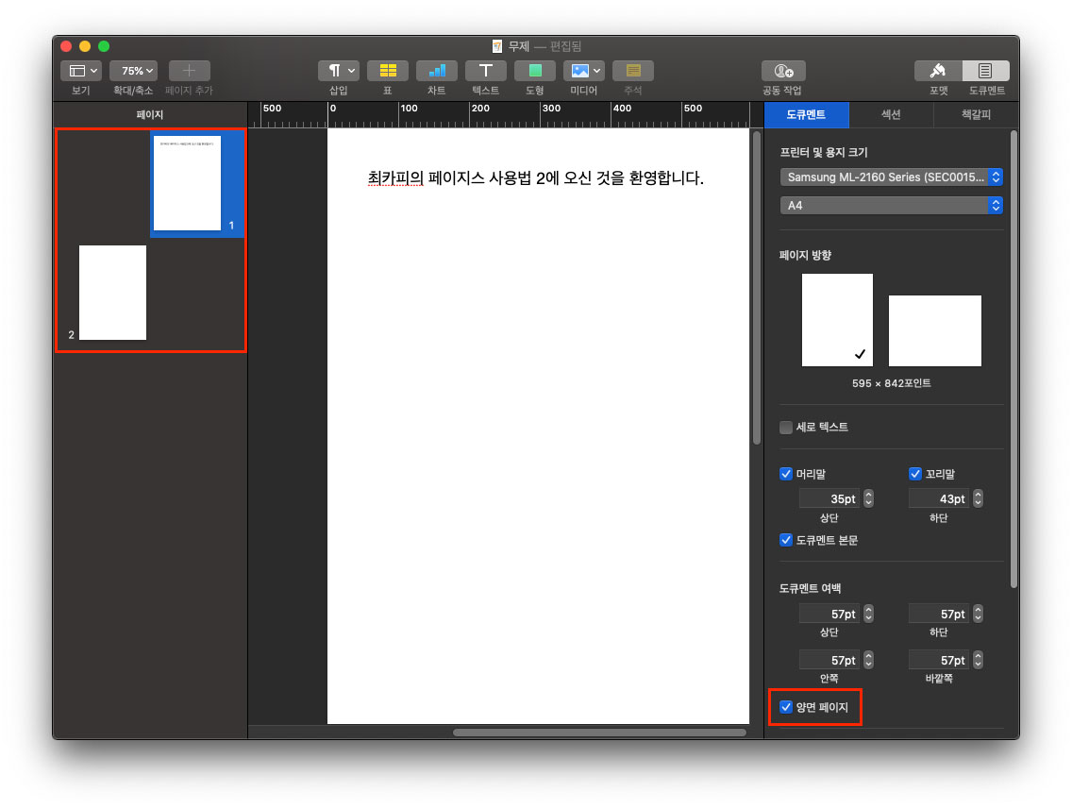
Task: Open the Samsung ML-2160 printer dropdown
Action: [x=891, y=177]
